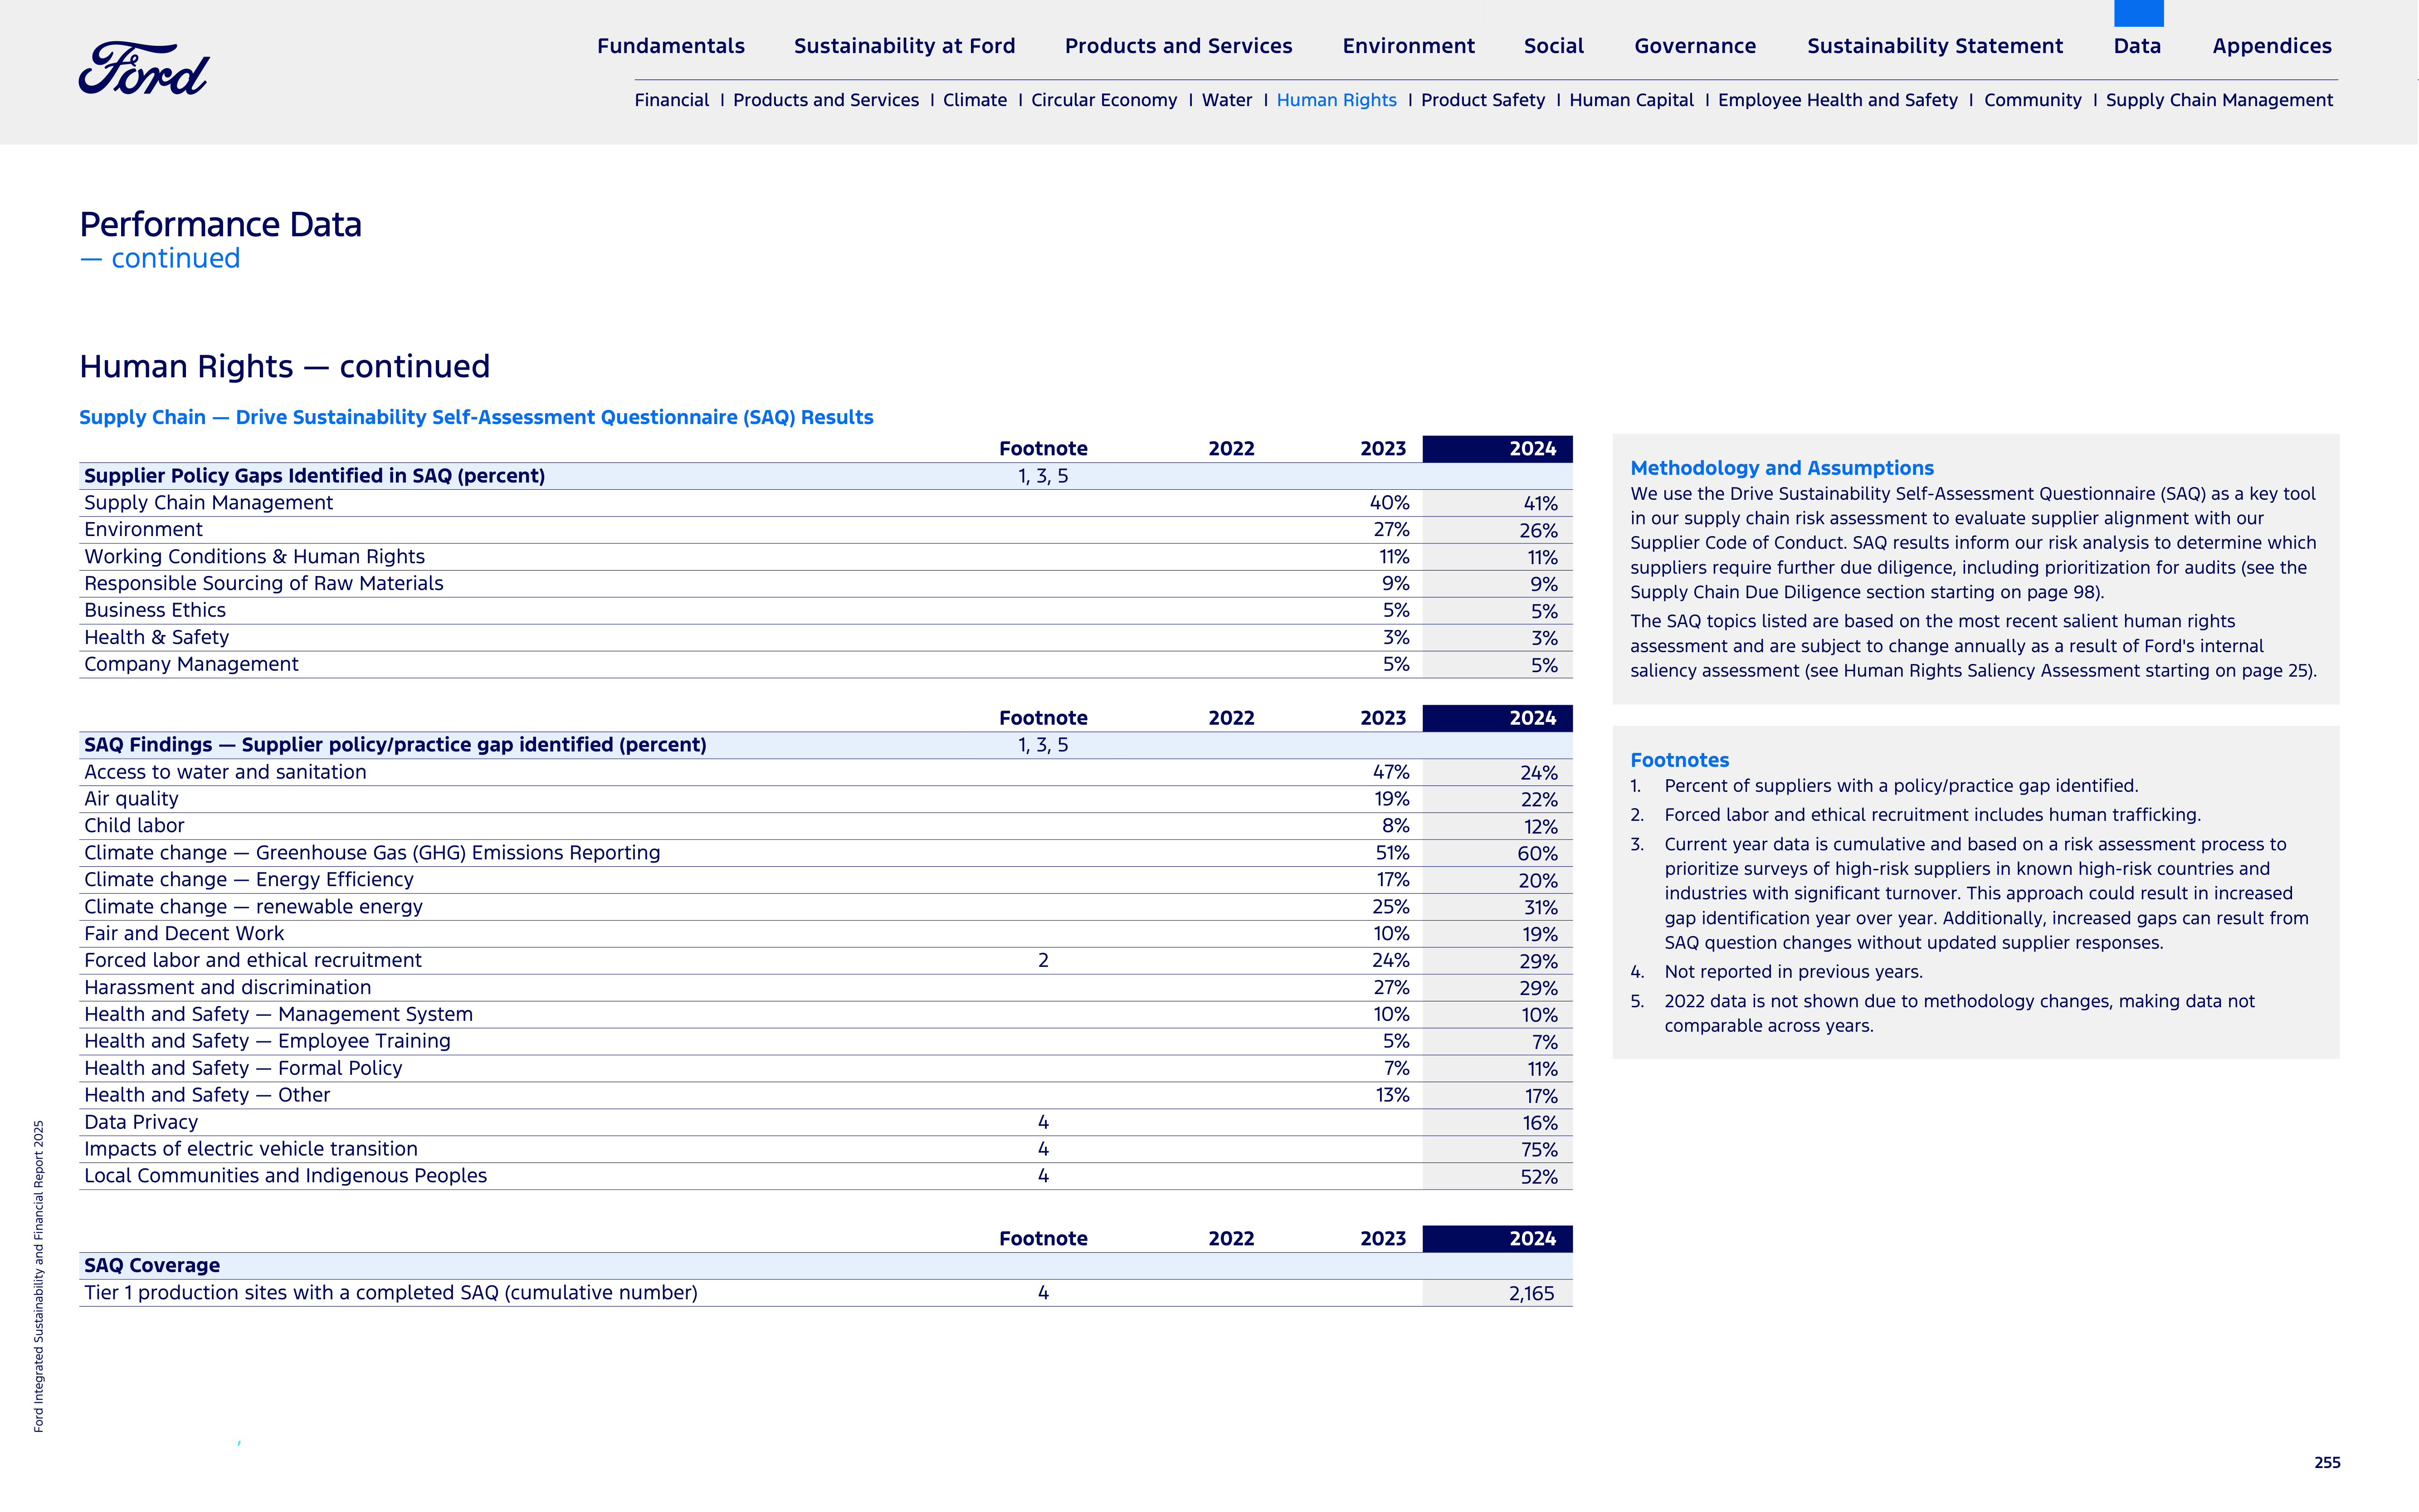Navigate to Community subsection
Image resolution: width=2419 pixels, height=1512 pixels.
pos(2033,100)
